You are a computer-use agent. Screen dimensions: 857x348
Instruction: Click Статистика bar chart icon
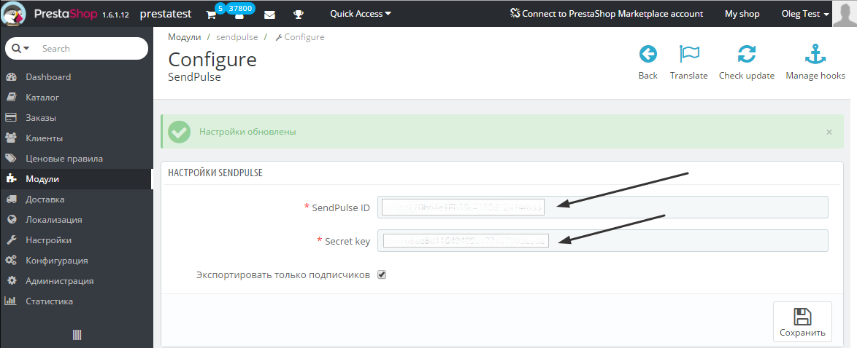tap(11, 301)
